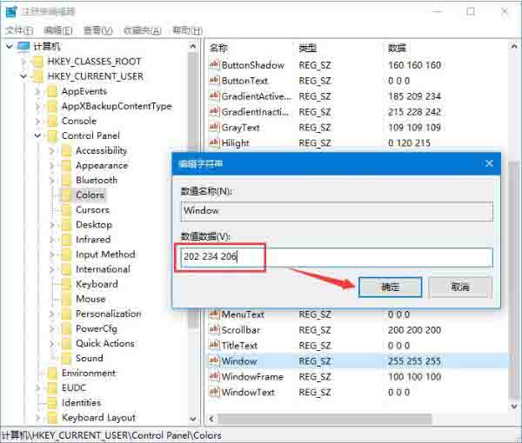Open the 收藏夹(A) menu
The height and width of the screenshot is (443, 522).
click(143, 30)
